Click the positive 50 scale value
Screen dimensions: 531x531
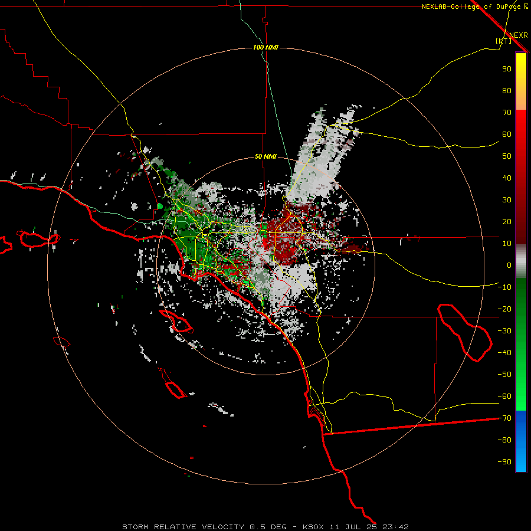pyautogui.click(x=507, y=156)
